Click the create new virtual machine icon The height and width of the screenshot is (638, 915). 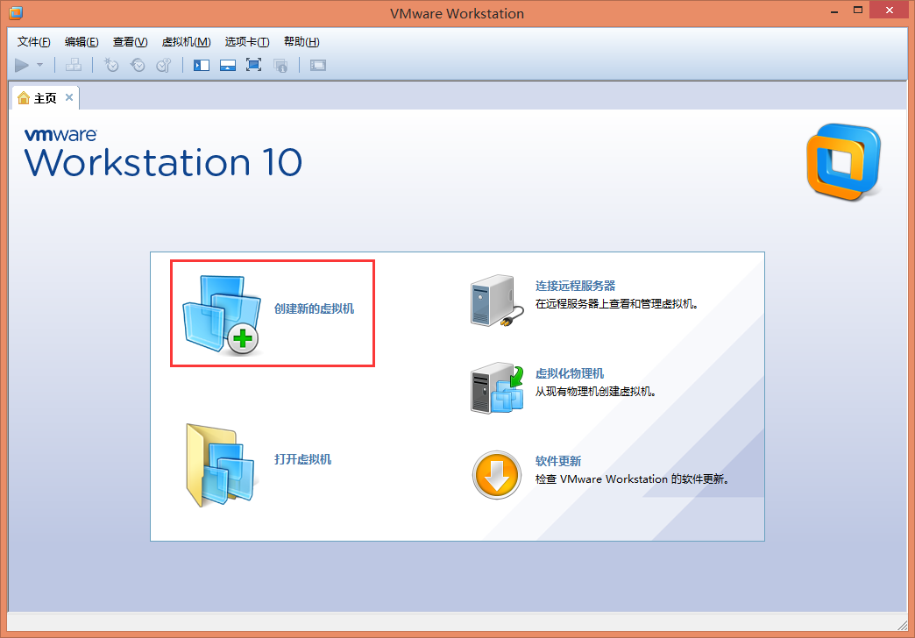click(222, 314)
